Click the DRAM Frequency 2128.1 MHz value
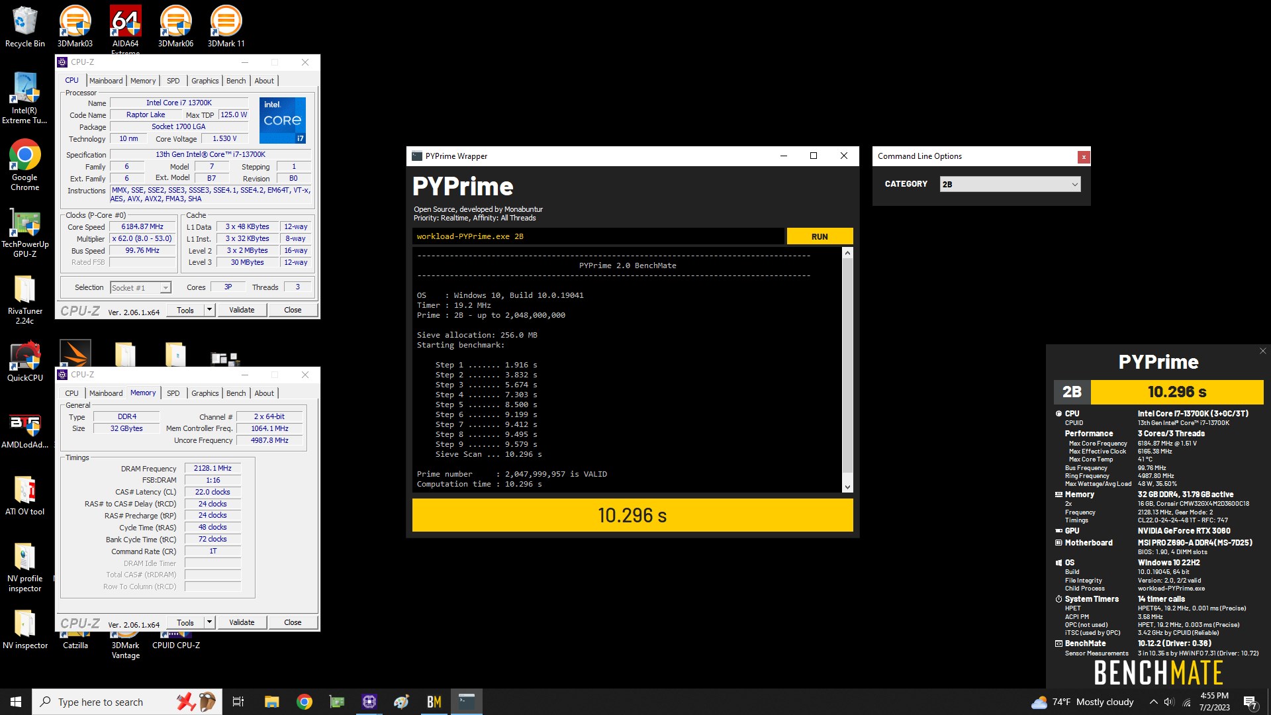 point(212,468)
